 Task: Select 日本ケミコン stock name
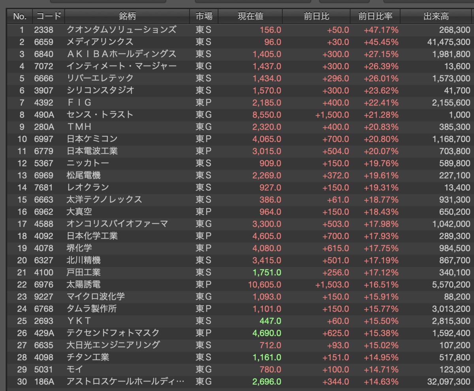click(92, 139)
